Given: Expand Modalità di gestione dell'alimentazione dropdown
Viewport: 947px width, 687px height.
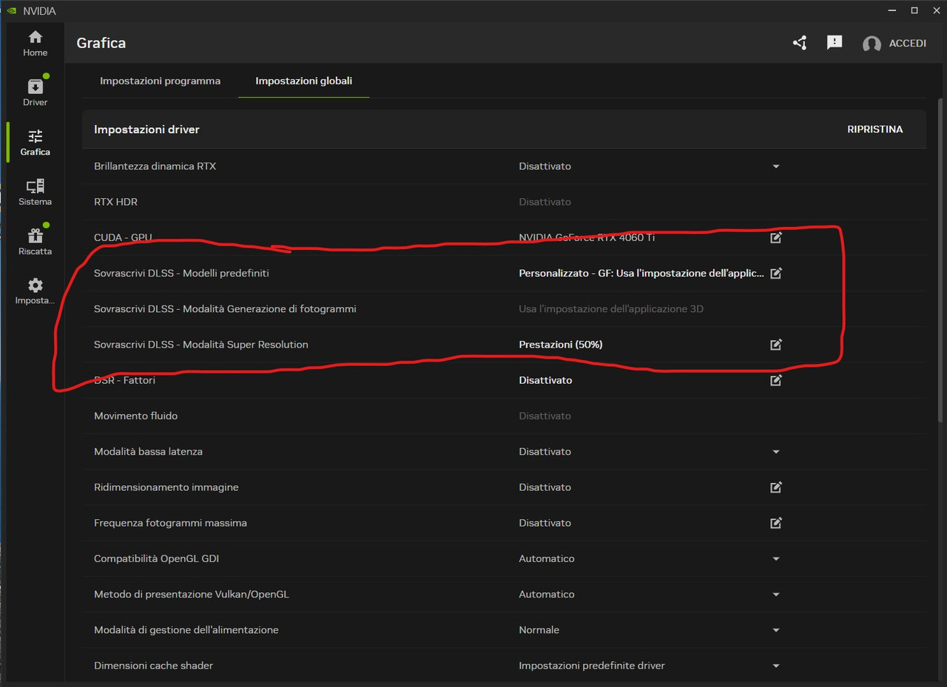Looking at the screenshot, I should coord(775,630).
